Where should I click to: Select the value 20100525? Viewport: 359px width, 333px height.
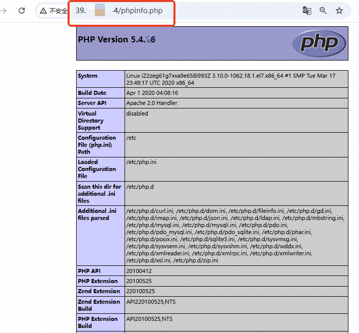click(x=139, y=281)
